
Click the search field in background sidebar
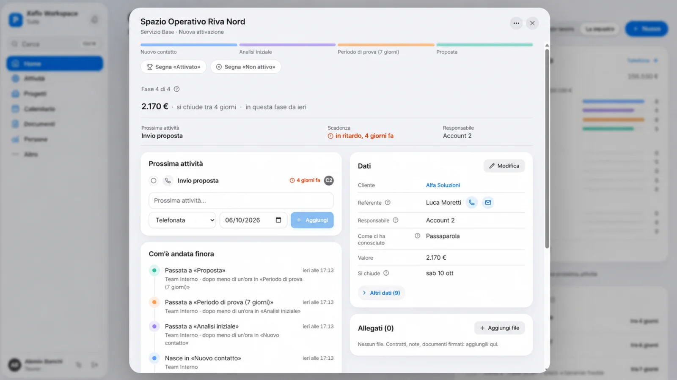55,44
